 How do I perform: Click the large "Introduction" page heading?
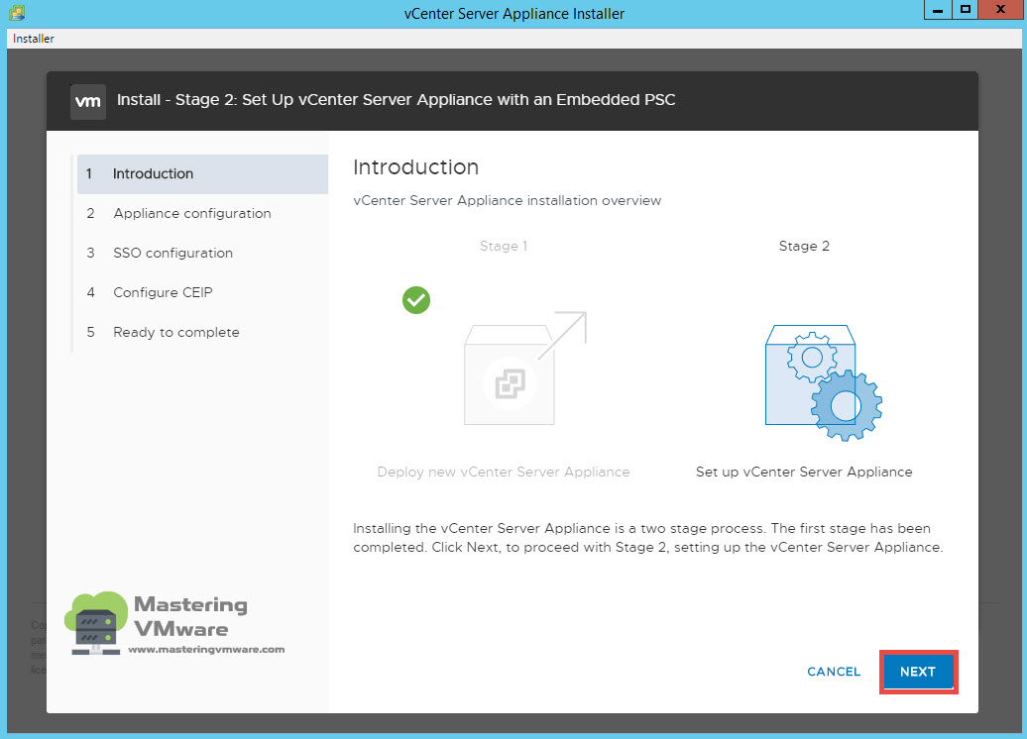pyautogui.click(x=416, y=167)
